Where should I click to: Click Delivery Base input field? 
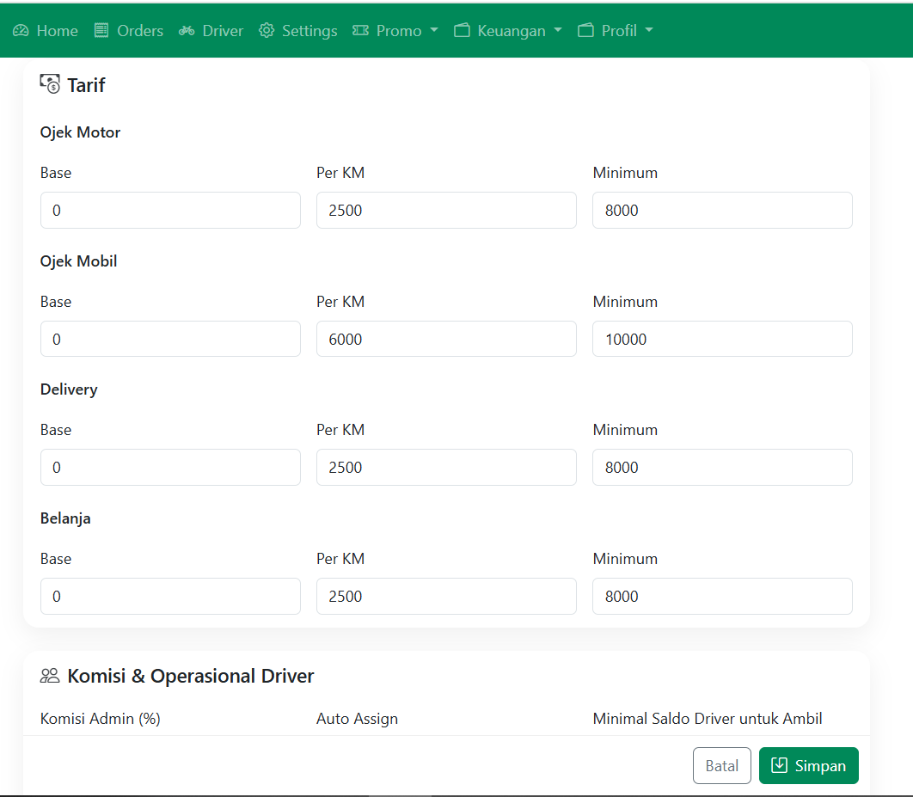[170, 468]
